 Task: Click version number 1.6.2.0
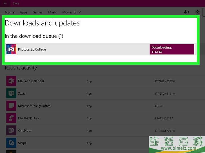[x=159, y=106]
